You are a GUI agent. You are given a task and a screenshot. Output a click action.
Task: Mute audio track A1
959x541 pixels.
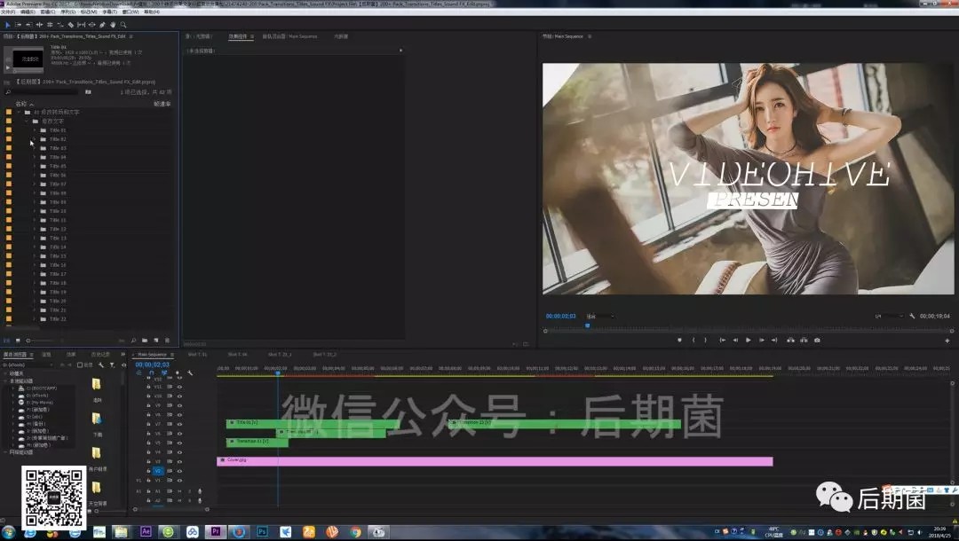pyautogui.click(x=178, y=490)
